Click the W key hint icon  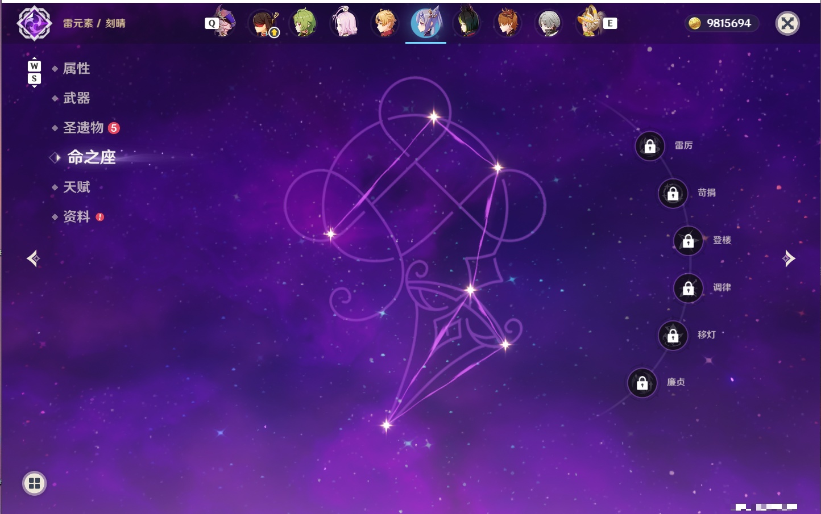[x=34, y=66]
